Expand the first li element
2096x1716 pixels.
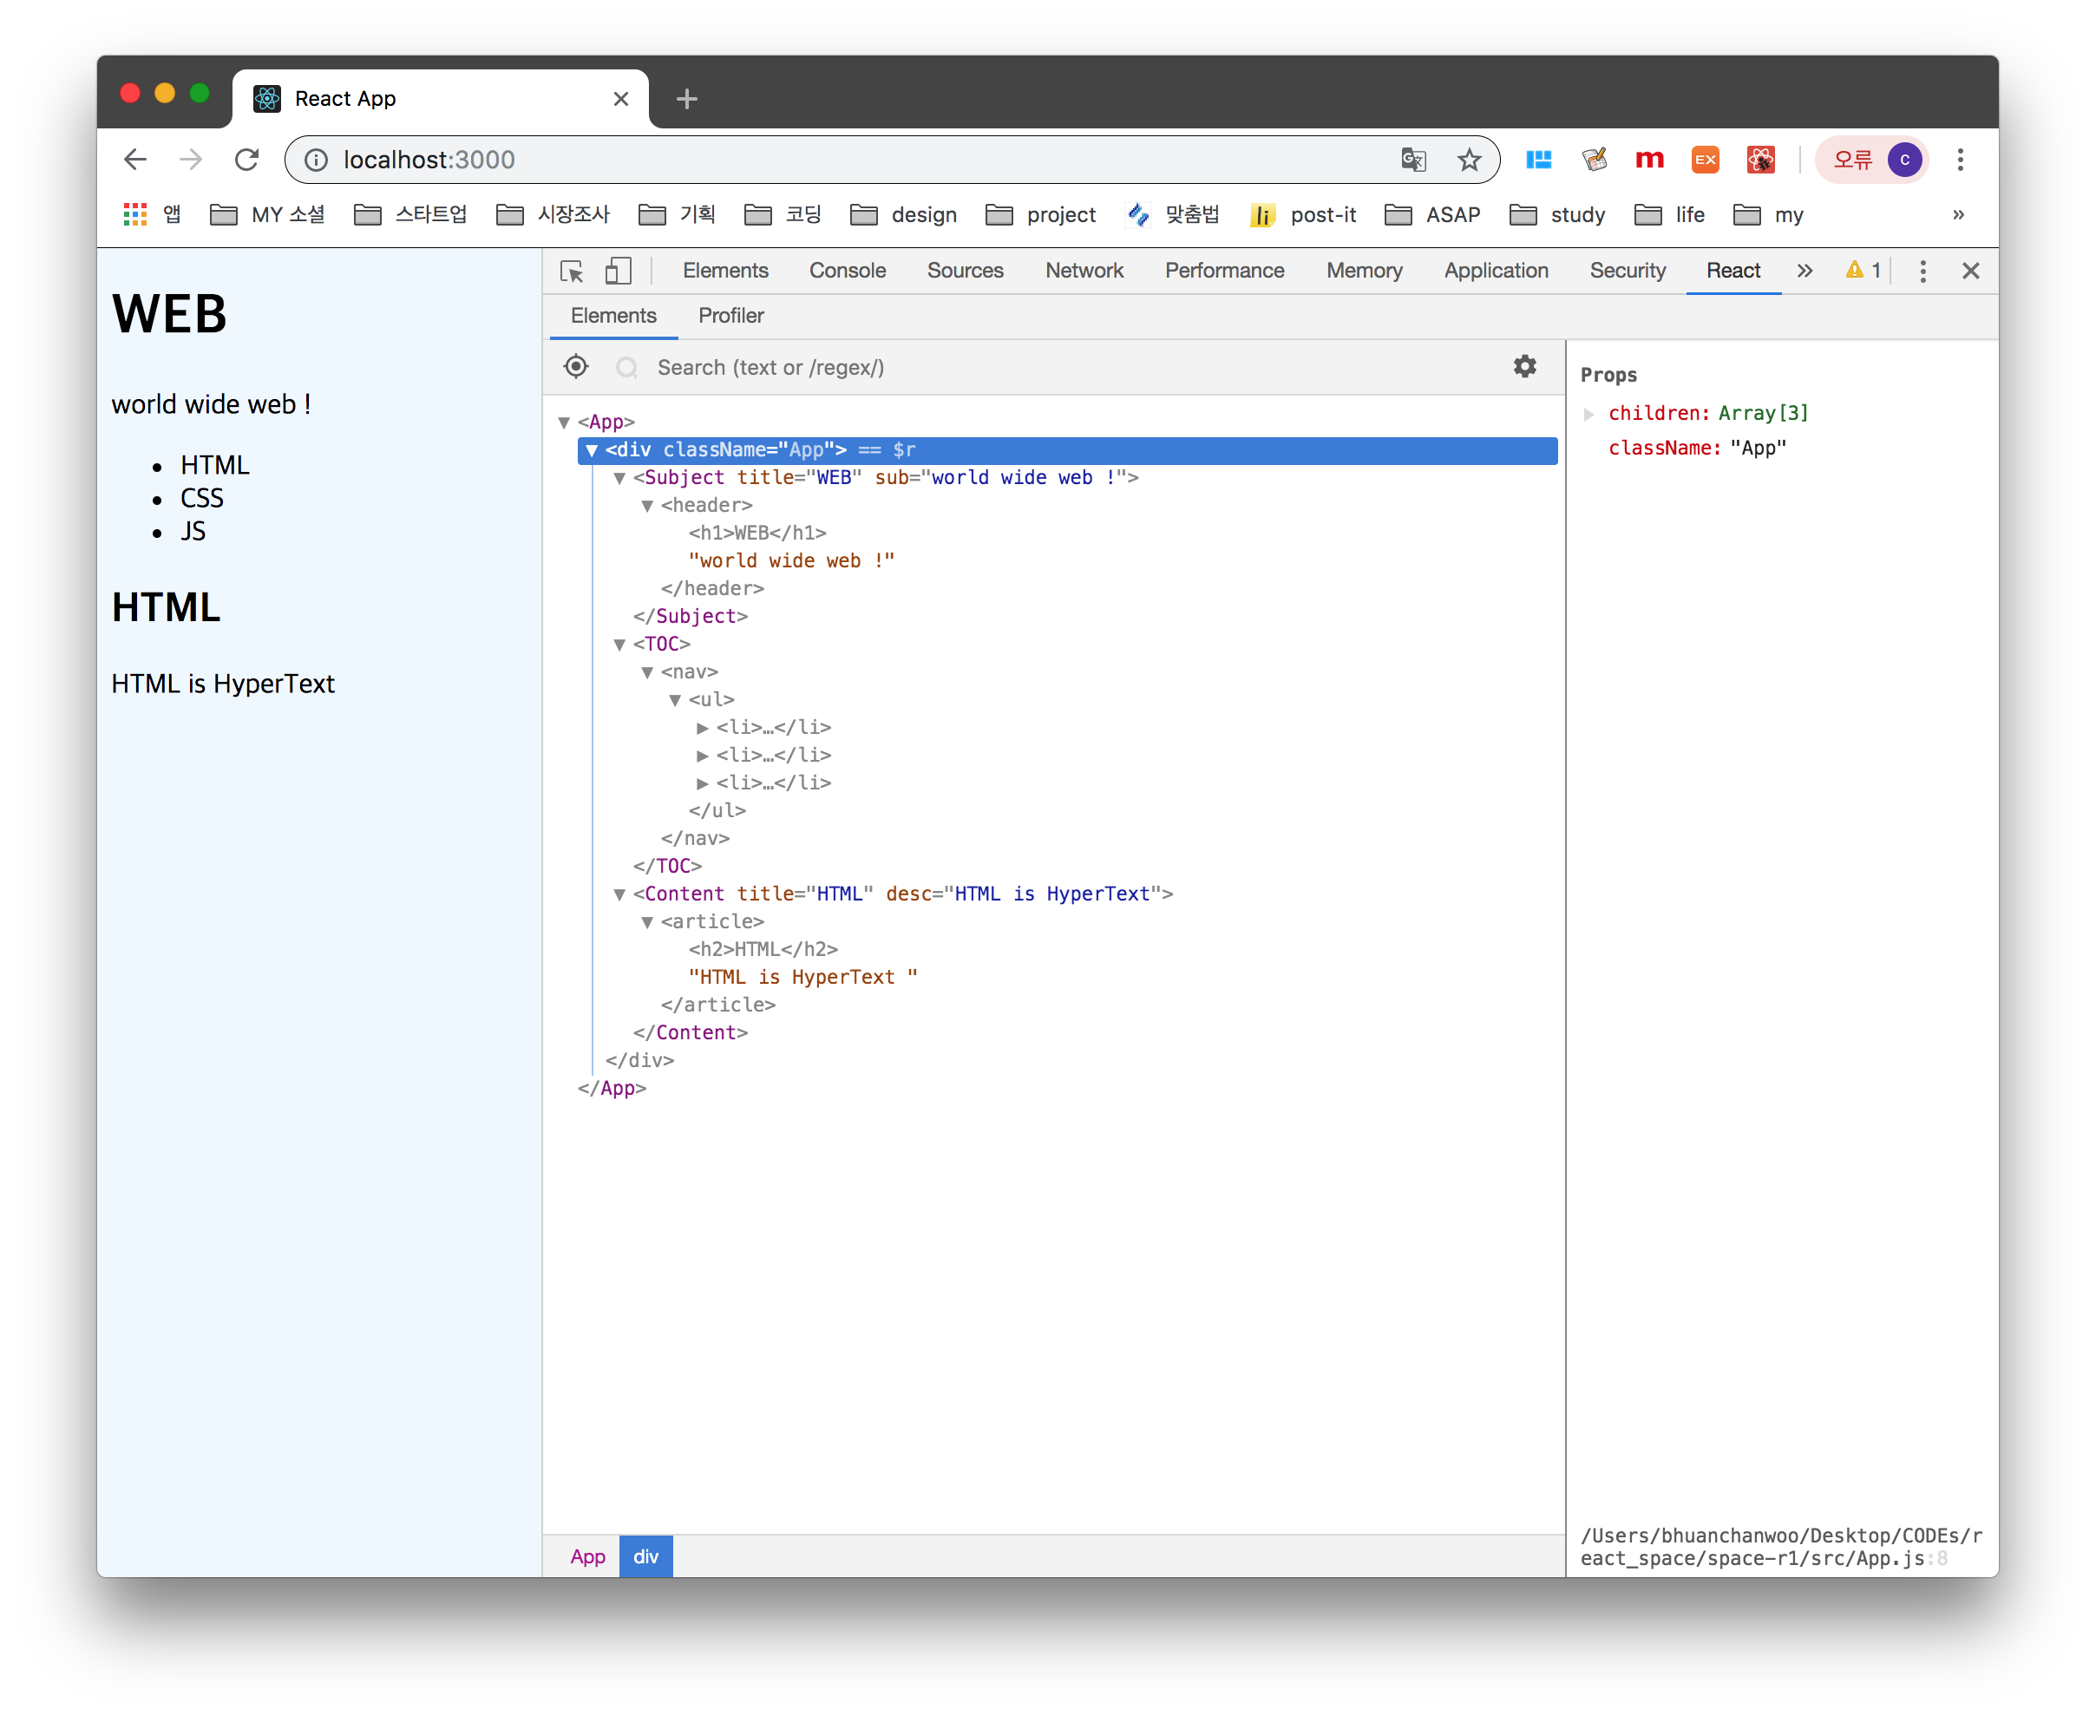[x=703, y=729]
